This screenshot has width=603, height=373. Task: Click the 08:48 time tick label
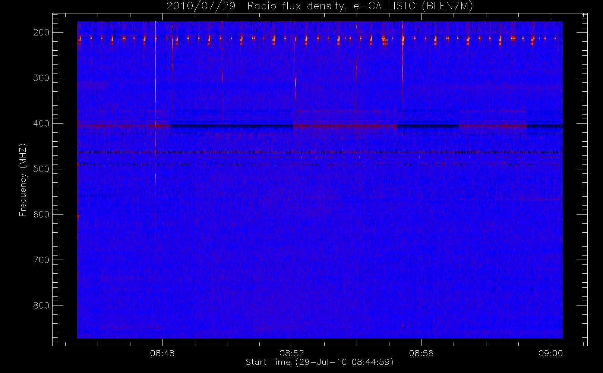click(162, 353)
